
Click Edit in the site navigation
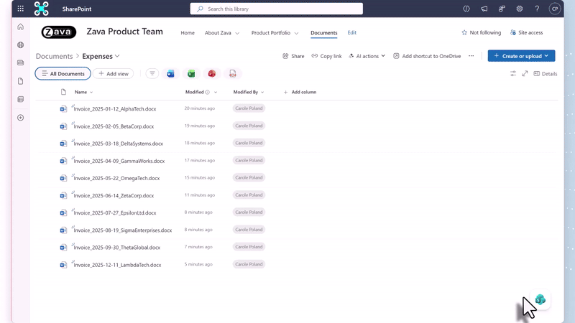[x=351, y=32]
